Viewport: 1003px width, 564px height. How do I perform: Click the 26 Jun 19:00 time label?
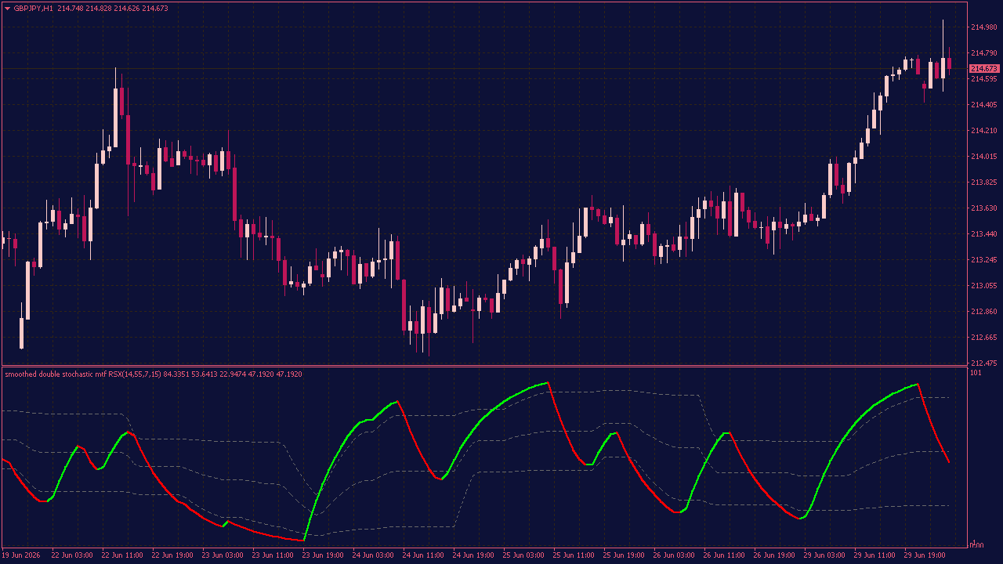(x=774, y=555)
